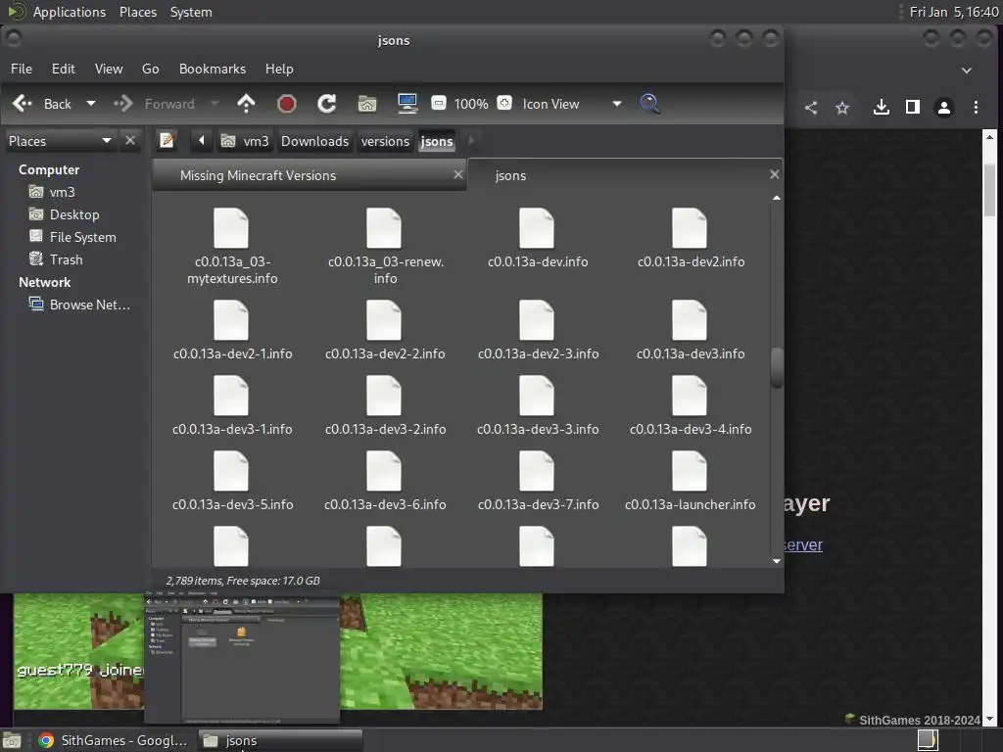Click the window preview thumbnail above taskbar
The width and height of the screenshot is (1003, 752).
(x=242, y=657)
